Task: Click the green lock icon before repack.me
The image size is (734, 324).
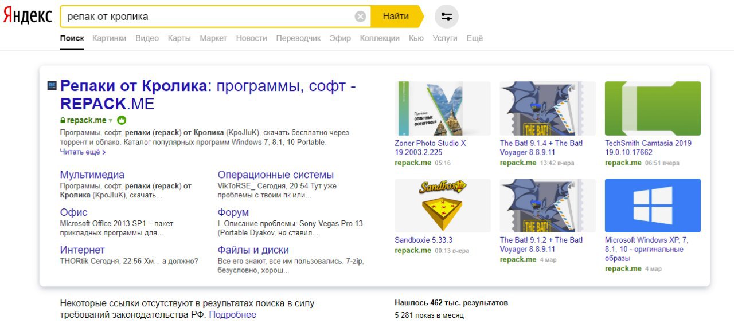Action: tap(63, 121)
